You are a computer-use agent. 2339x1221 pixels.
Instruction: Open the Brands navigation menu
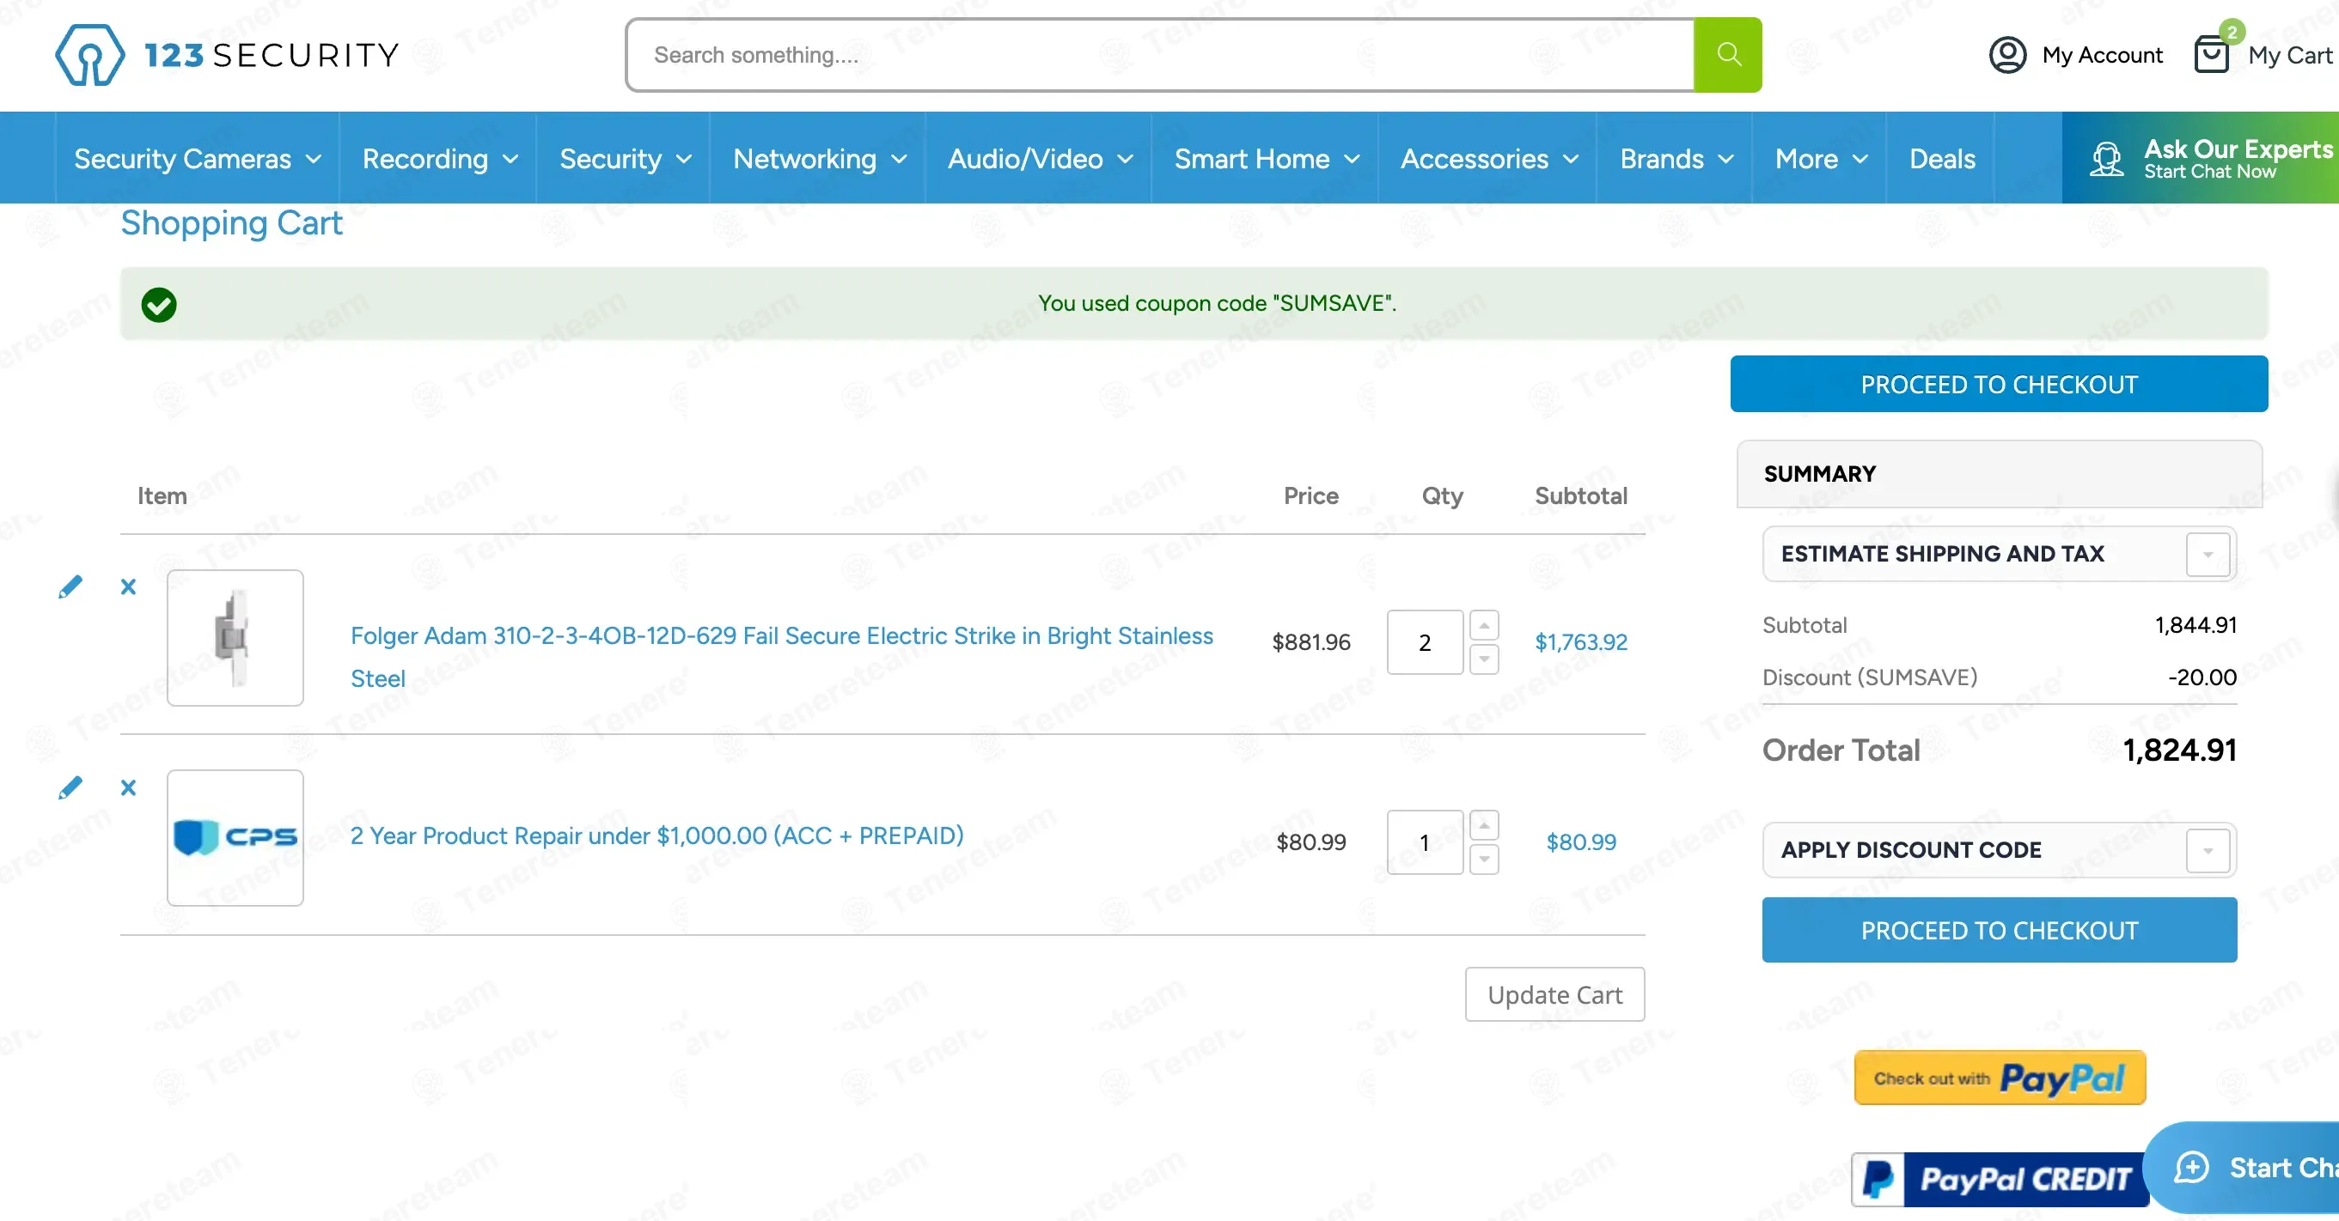1676,159
